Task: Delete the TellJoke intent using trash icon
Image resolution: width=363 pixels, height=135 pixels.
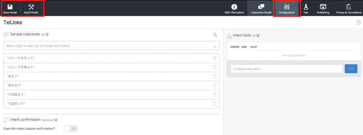Action: [359, 22]
